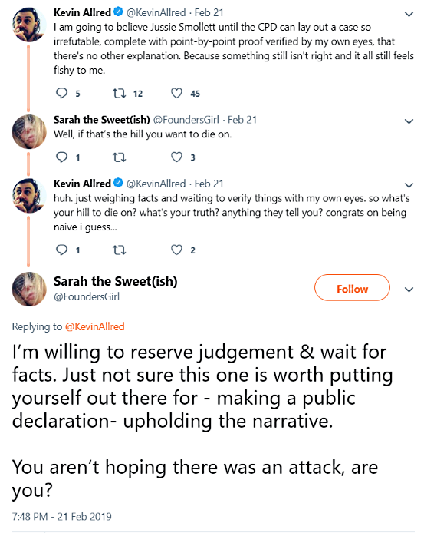Reply to Kevin Allred's first tweet
The image size is (424, 533).
point(62,93)
